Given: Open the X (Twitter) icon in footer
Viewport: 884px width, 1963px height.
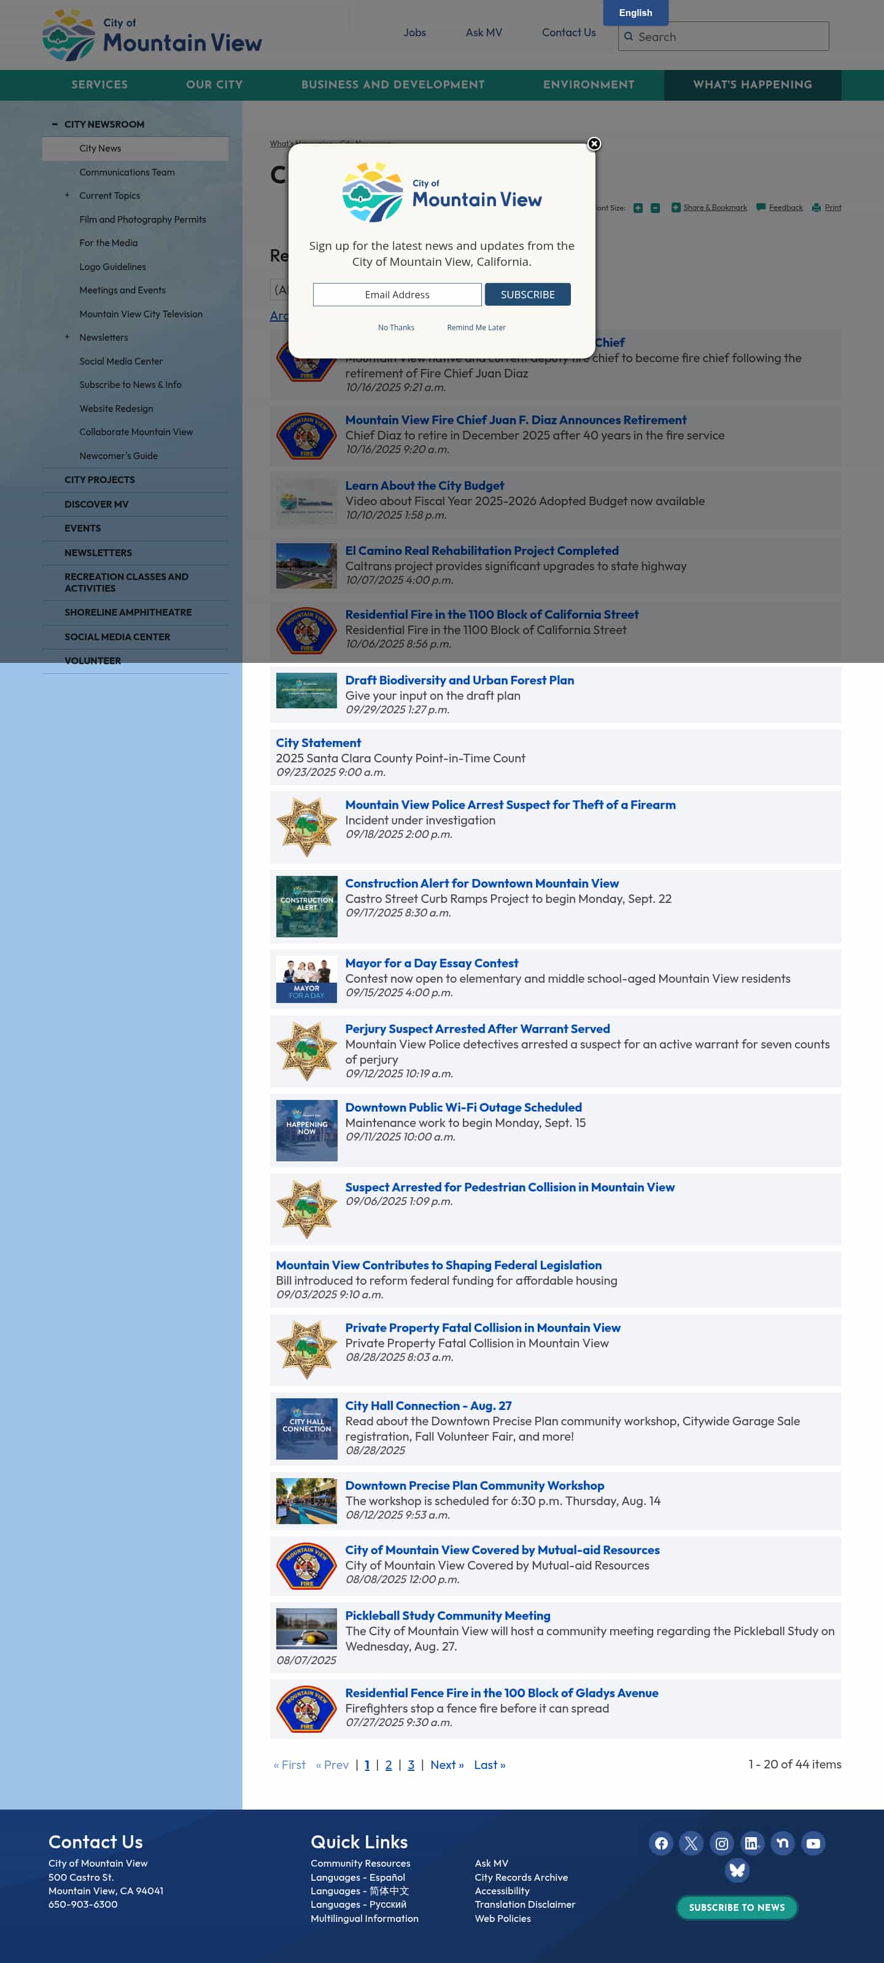Looking at the screenshot, I should tap(691, 1843).
